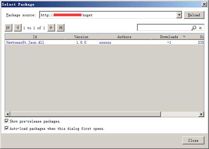Click the search magnifier icon
The width and height of the screenshot is (209, 149).
click(194, 28)
